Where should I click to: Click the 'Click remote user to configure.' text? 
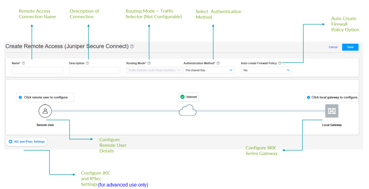pos(46,97)
